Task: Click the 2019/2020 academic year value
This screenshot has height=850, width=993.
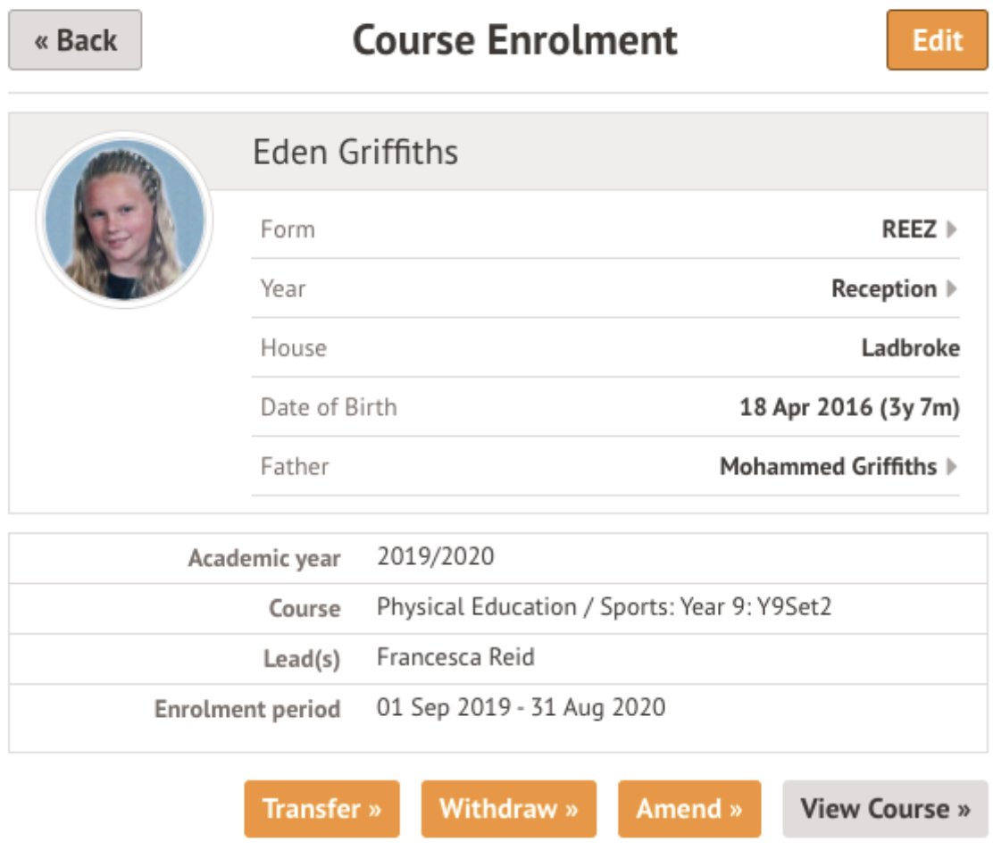Action: pos(435,557)
